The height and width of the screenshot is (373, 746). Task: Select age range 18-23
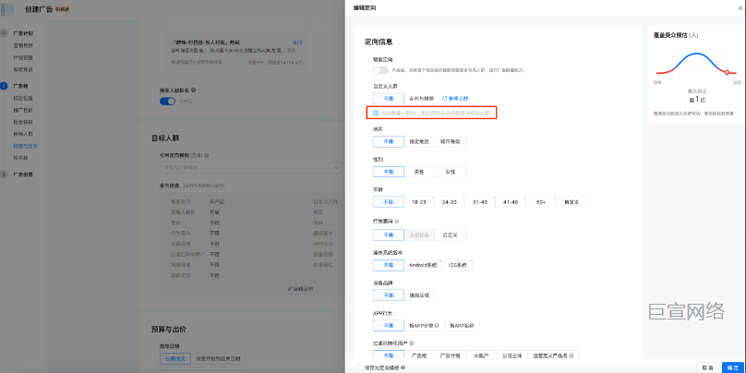click(x=419, y=201)
